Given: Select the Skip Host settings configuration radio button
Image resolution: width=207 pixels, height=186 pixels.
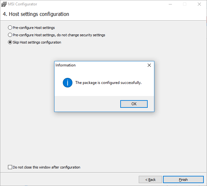Looking at the screenshot, I should (10, 42).
